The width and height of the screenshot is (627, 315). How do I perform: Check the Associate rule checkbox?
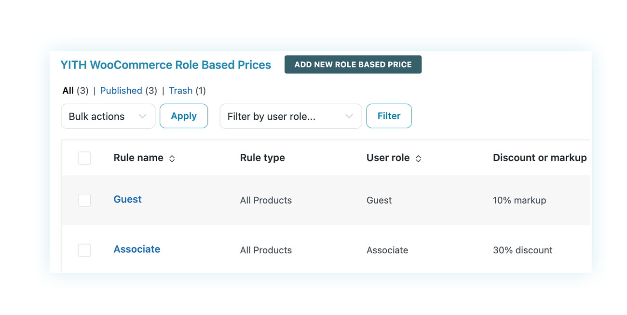[x=84, y=250]
